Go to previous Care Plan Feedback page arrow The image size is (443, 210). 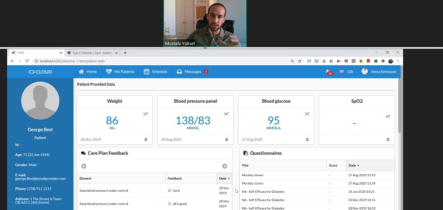(x=84, y=166)
